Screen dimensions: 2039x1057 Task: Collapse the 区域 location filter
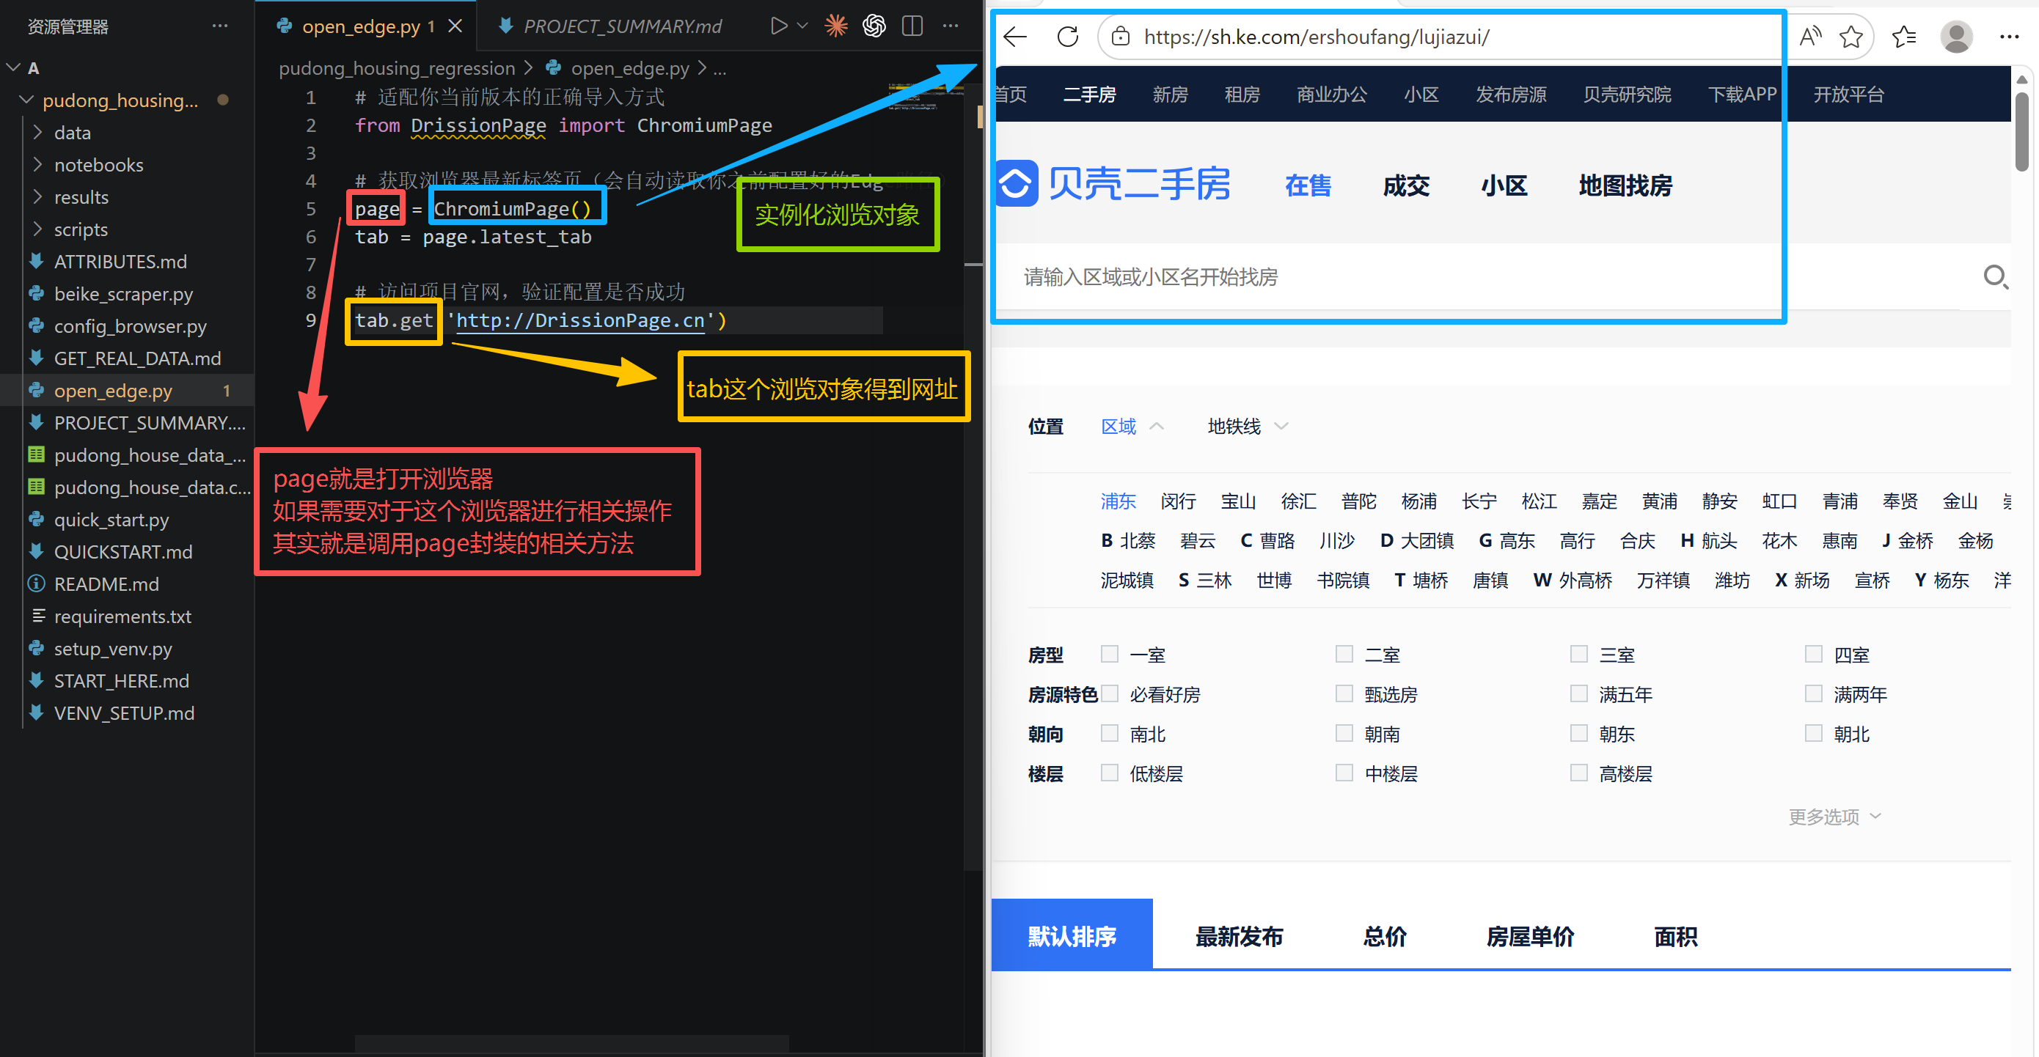click(1132, 427)
